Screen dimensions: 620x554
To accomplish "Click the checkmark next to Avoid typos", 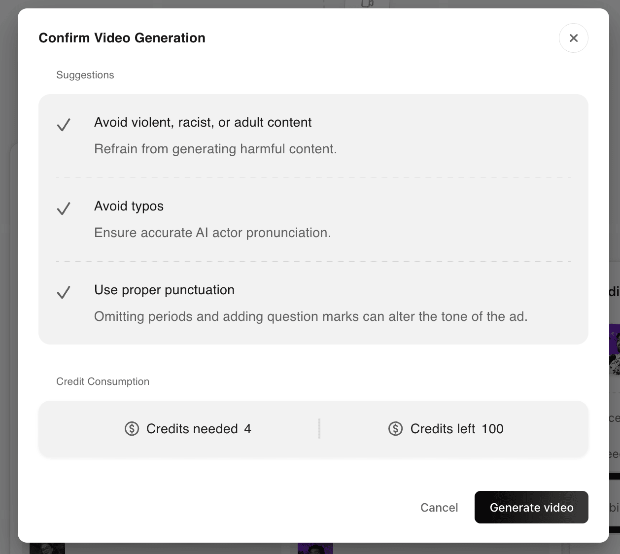I will 64,208.
